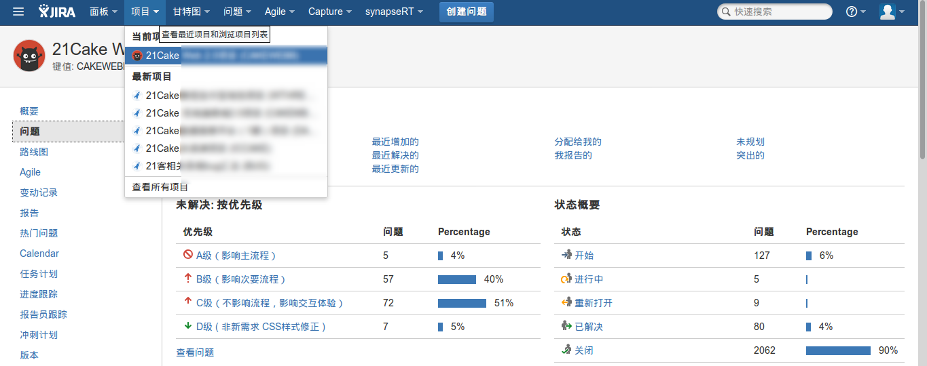927x366 pixels.
Task: Open 热门问题 in the sidebar
Action: (x=39, y=233)
